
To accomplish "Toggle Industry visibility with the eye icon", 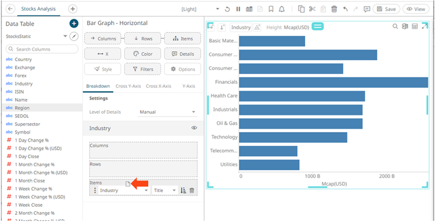I will point(194,128).
